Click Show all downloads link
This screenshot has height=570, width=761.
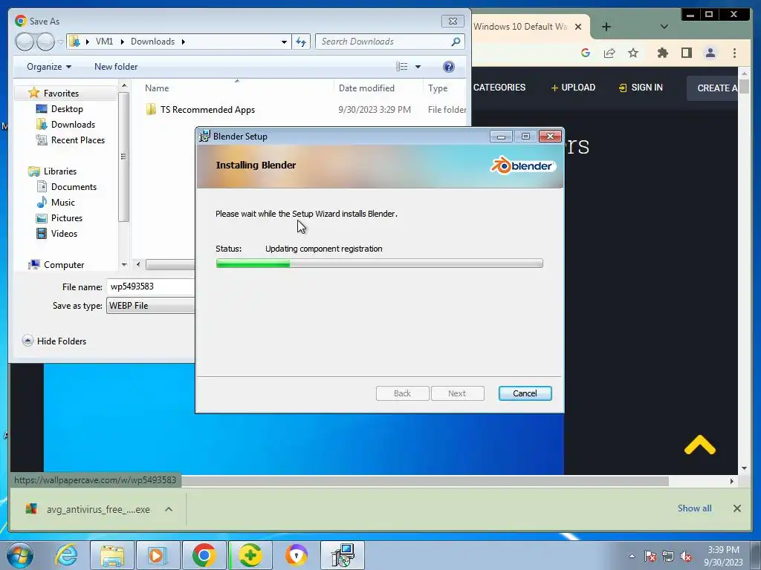(x=695, y=508)
